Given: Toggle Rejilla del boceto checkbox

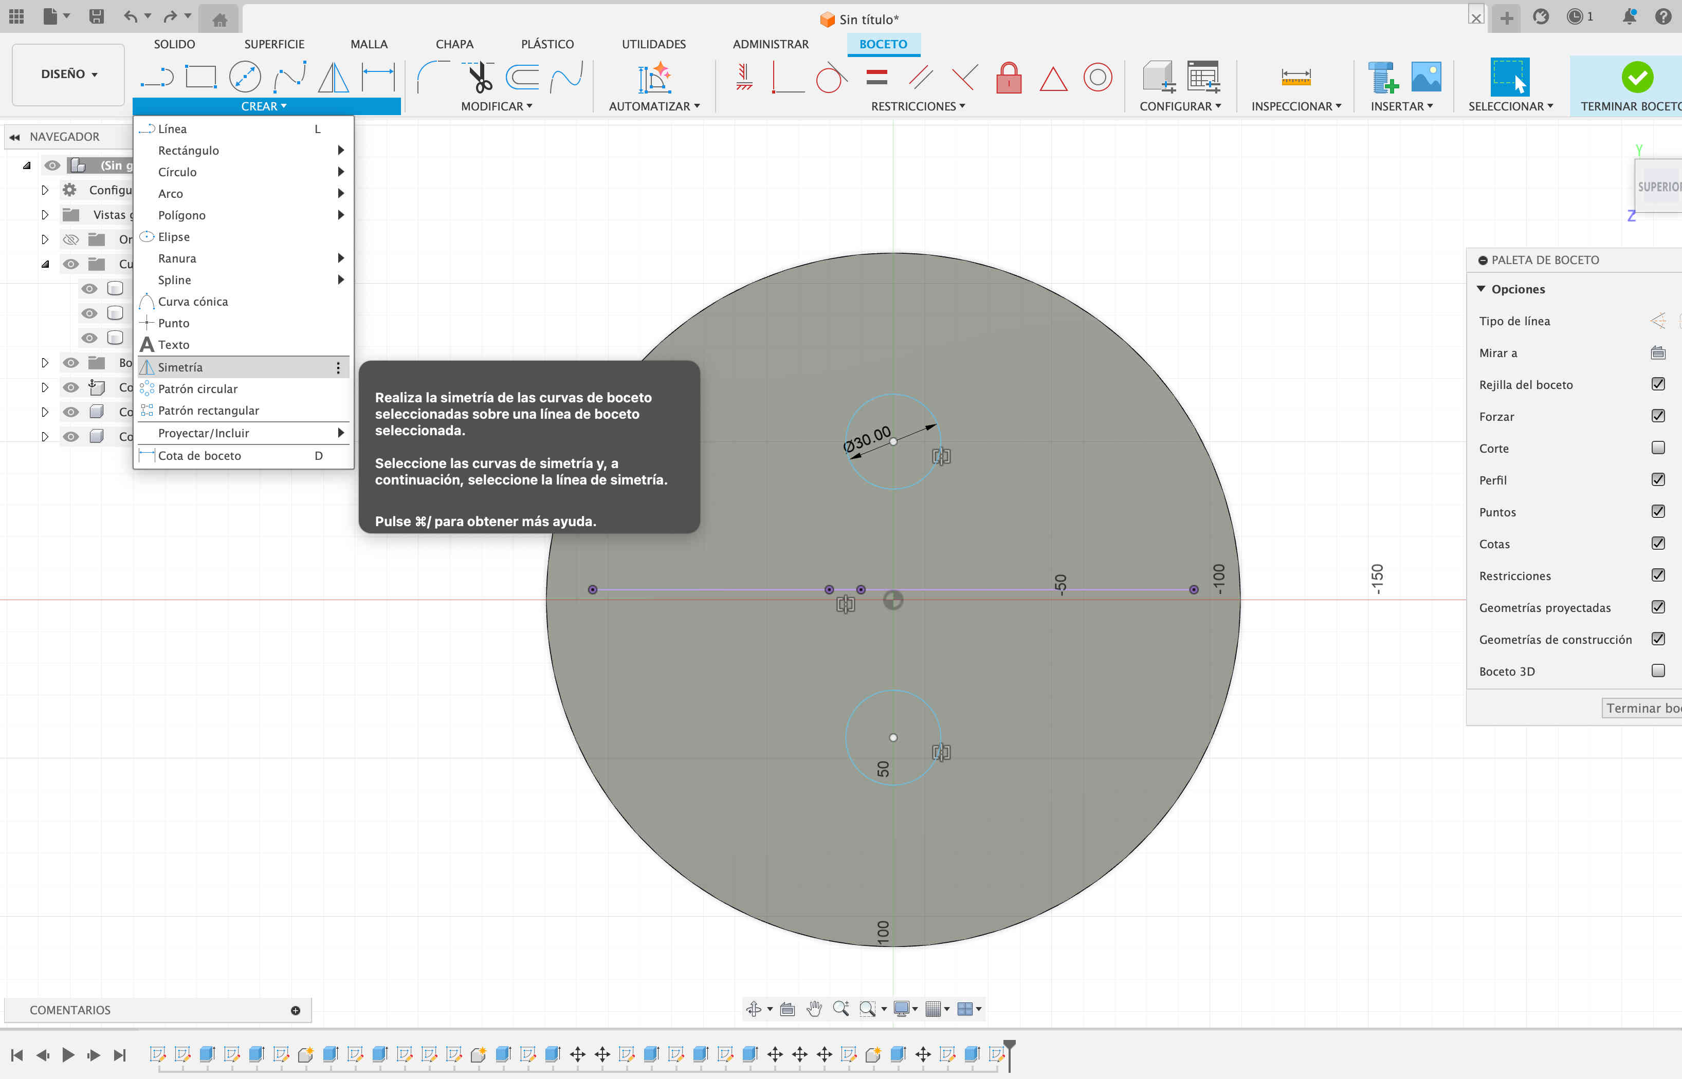Looking at the screenshot, I should tap(1658, 384).
